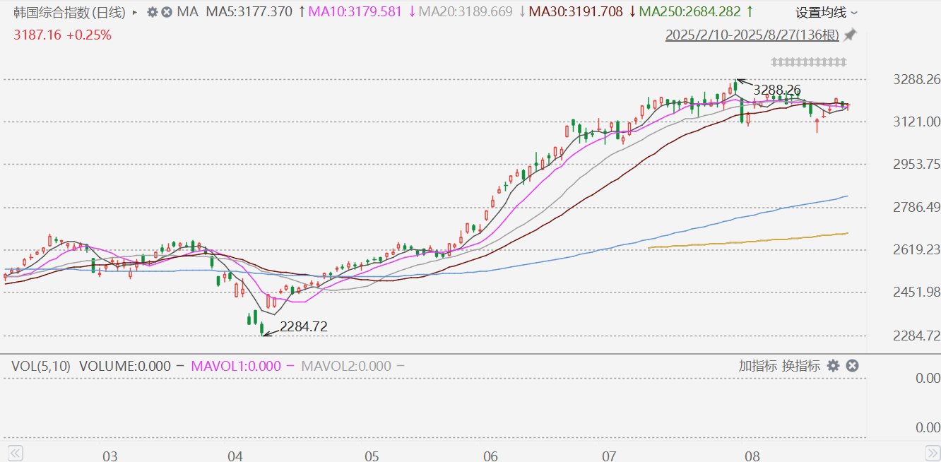
Task: Click the 加指标 button
Action: (757, 365)
